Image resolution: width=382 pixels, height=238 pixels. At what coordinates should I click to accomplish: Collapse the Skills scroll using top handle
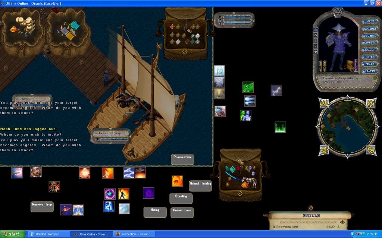click(311, 208)
